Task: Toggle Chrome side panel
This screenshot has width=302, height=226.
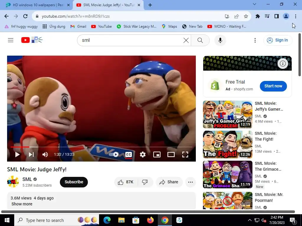Action: pyautogui.click(x=277, y=16)
